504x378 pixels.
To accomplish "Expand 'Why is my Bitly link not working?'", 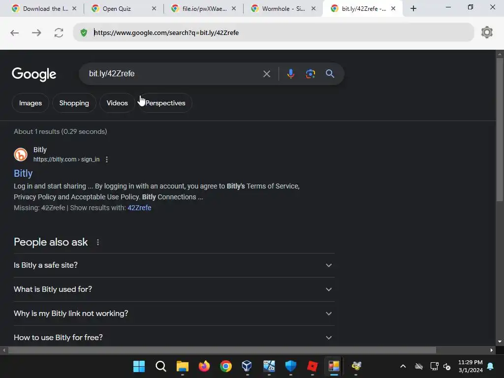I will [174, 314].
